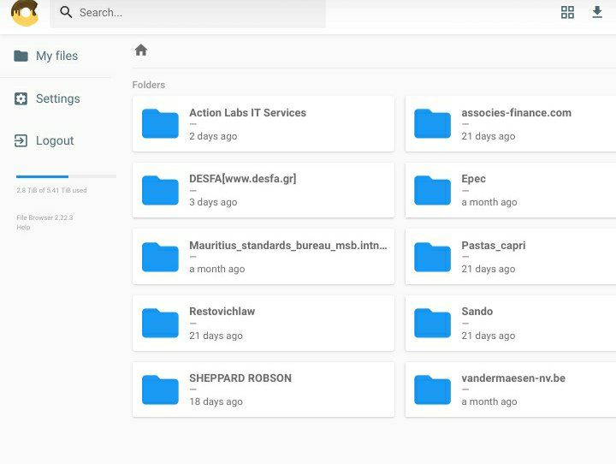Click the File Browser donut logo

click(x=25, y=13)
